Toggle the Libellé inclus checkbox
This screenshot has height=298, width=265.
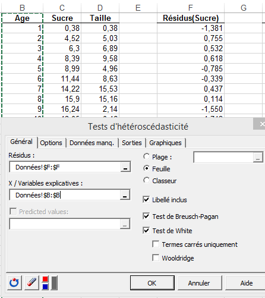146,199
